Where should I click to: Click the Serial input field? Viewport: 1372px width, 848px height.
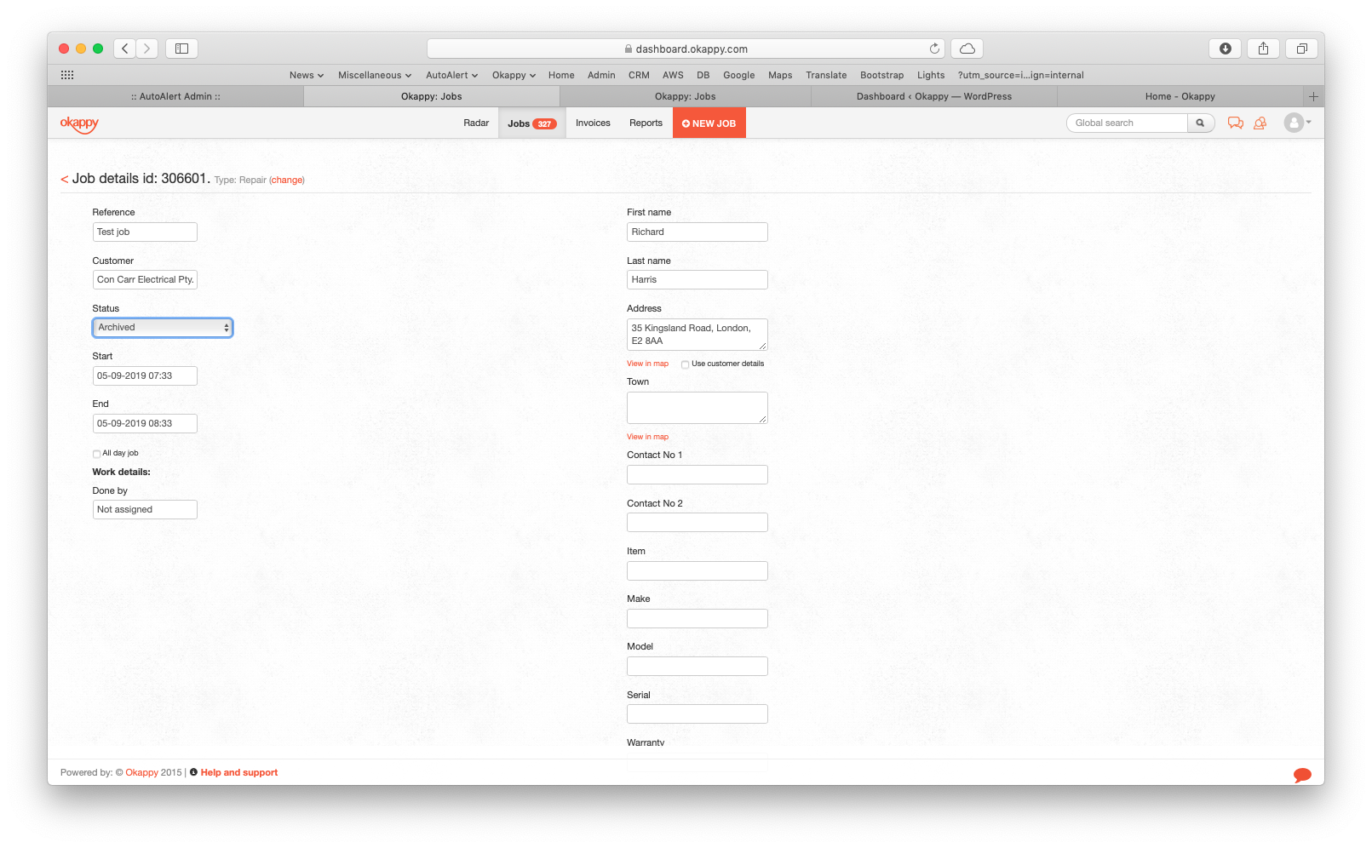pos(697,714)
